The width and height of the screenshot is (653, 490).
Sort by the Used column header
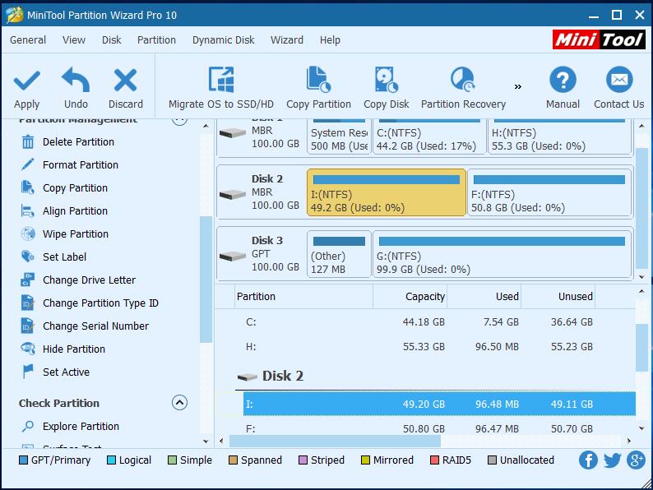pos(484,297)
